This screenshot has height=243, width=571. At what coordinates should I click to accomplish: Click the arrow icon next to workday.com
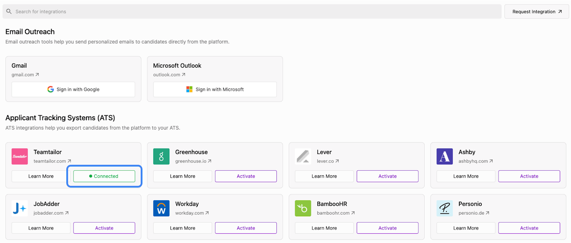click(207, 213)
